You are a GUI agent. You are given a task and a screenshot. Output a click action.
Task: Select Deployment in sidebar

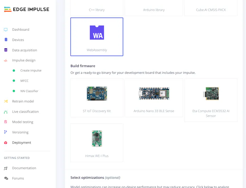tap(22, 143)
